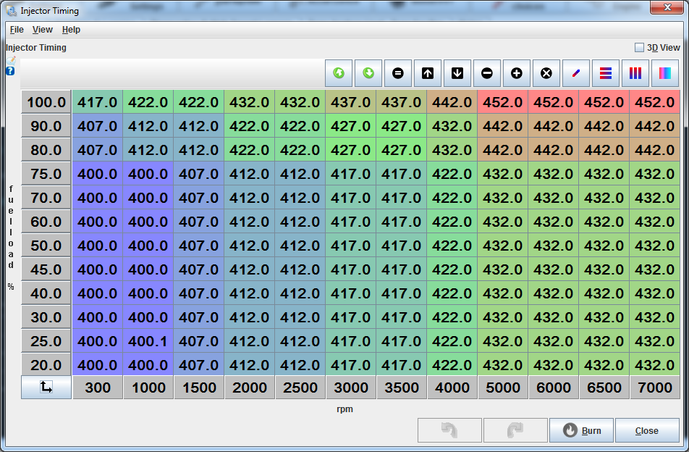The width and height of the screenshot is (689, 452).
Task: Click the plus add-to-cells icon
Action: coord(516,73)
